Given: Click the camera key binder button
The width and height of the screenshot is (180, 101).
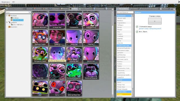Looking at the screenshot, I should tap(155, 21).
